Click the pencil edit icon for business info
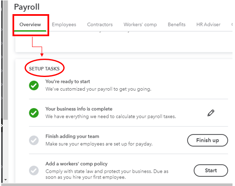Viewport: 235px width, 186px height. (x=211, y=113)
